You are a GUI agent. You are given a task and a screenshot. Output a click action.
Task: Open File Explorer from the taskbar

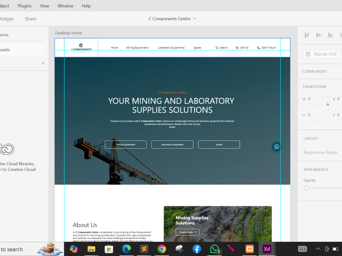point(91,249)
